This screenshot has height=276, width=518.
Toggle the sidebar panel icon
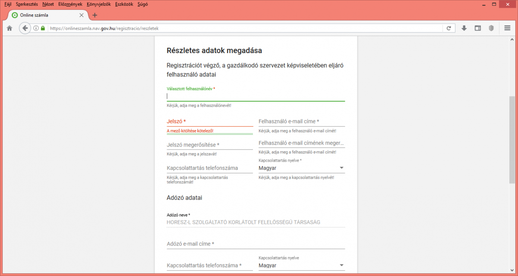click(x=478, y=28)
